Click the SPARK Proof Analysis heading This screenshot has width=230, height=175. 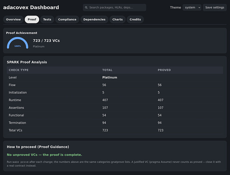27,62
